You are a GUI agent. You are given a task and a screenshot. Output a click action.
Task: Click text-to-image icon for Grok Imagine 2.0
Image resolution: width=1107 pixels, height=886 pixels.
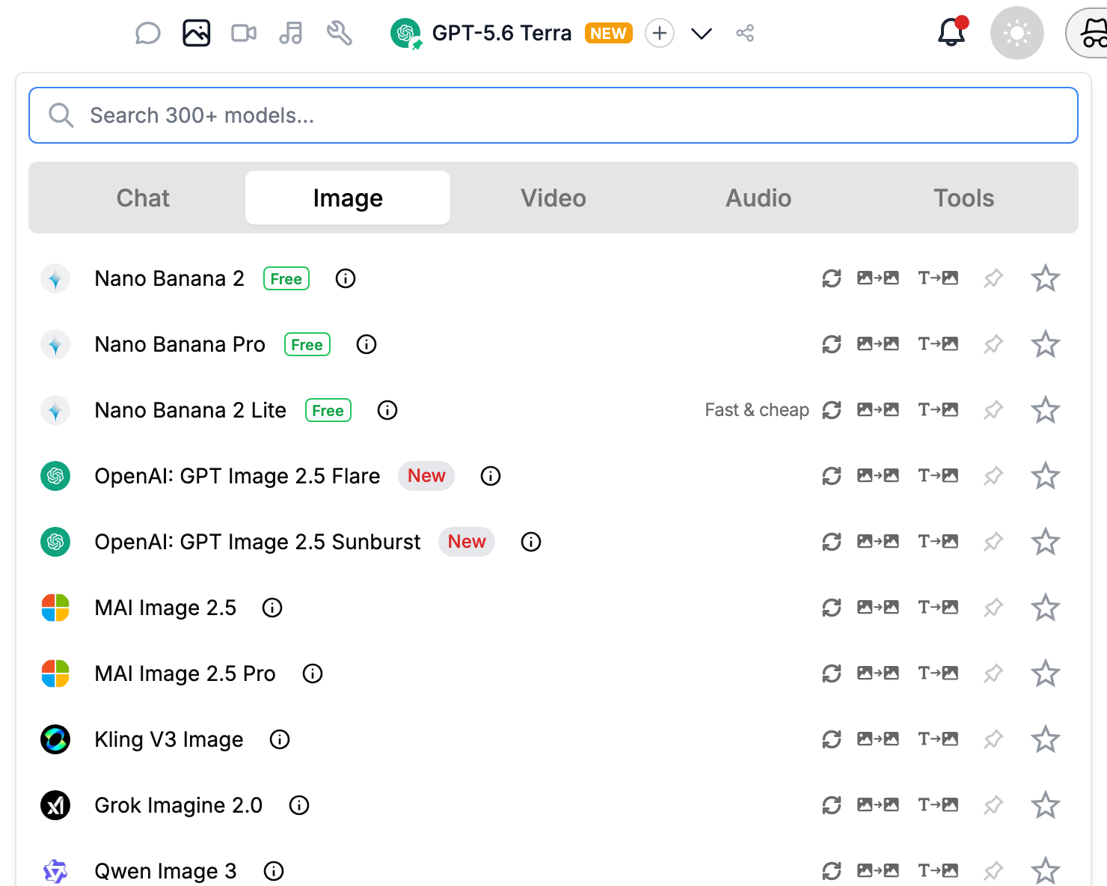938,805
